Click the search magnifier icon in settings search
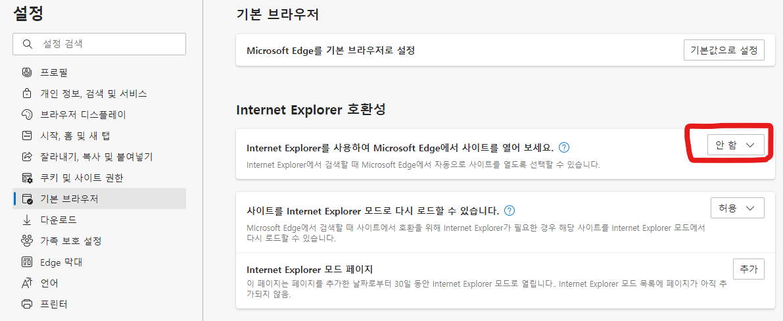The height and width of the screenshot is (321, 783). click(x=27, y=44)
